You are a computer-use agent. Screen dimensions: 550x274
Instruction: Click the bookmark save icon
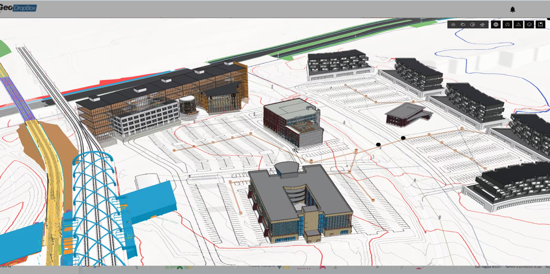pyautogui.click(x=540, y=25)
